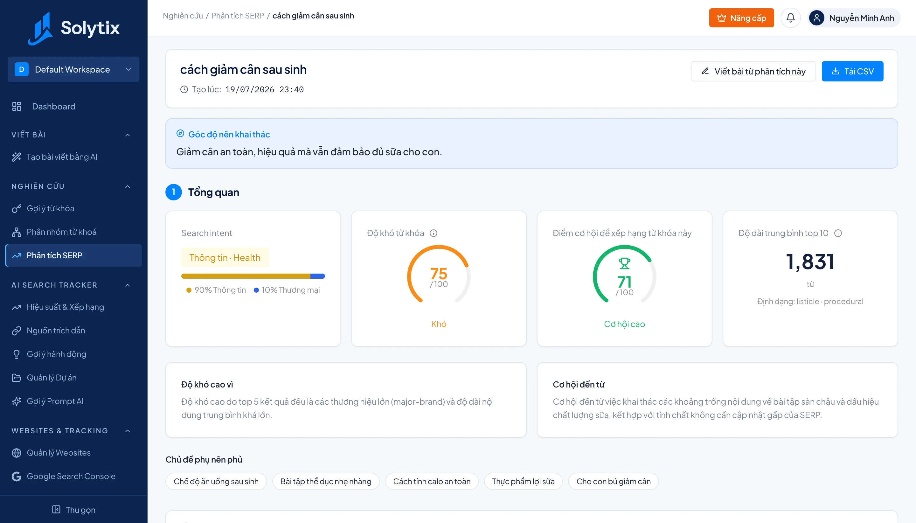Click the lightbulb icon for Gợi ý hành động
This screenshot has width=916, height=523.
[17, 354]
